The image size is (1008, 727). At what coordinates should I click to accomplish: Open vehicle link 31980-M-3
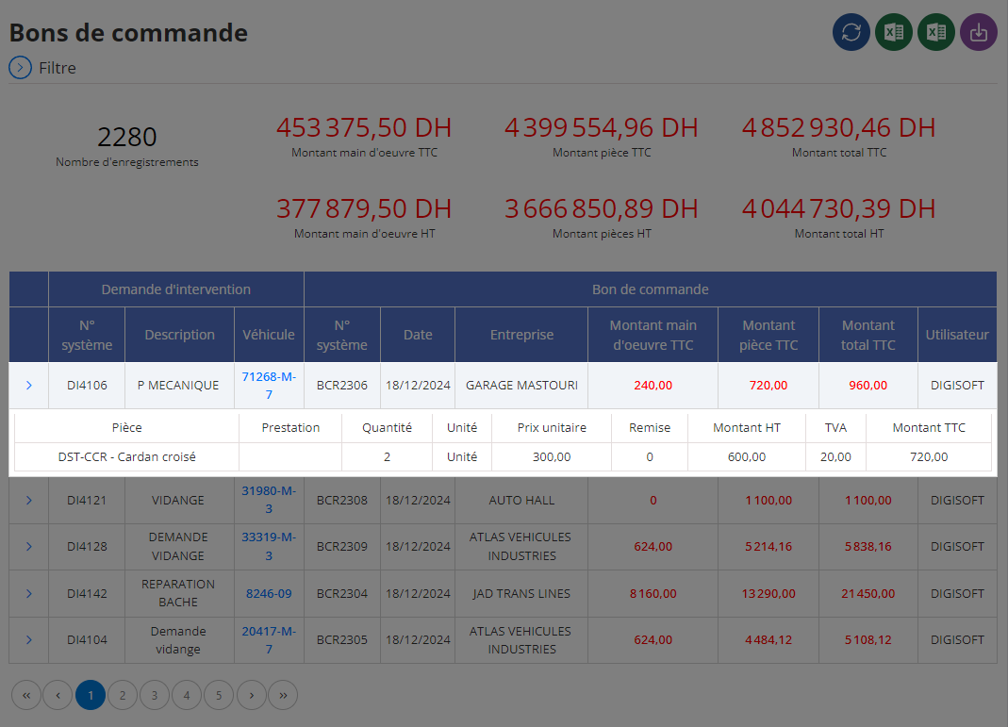tap(269, 500)
